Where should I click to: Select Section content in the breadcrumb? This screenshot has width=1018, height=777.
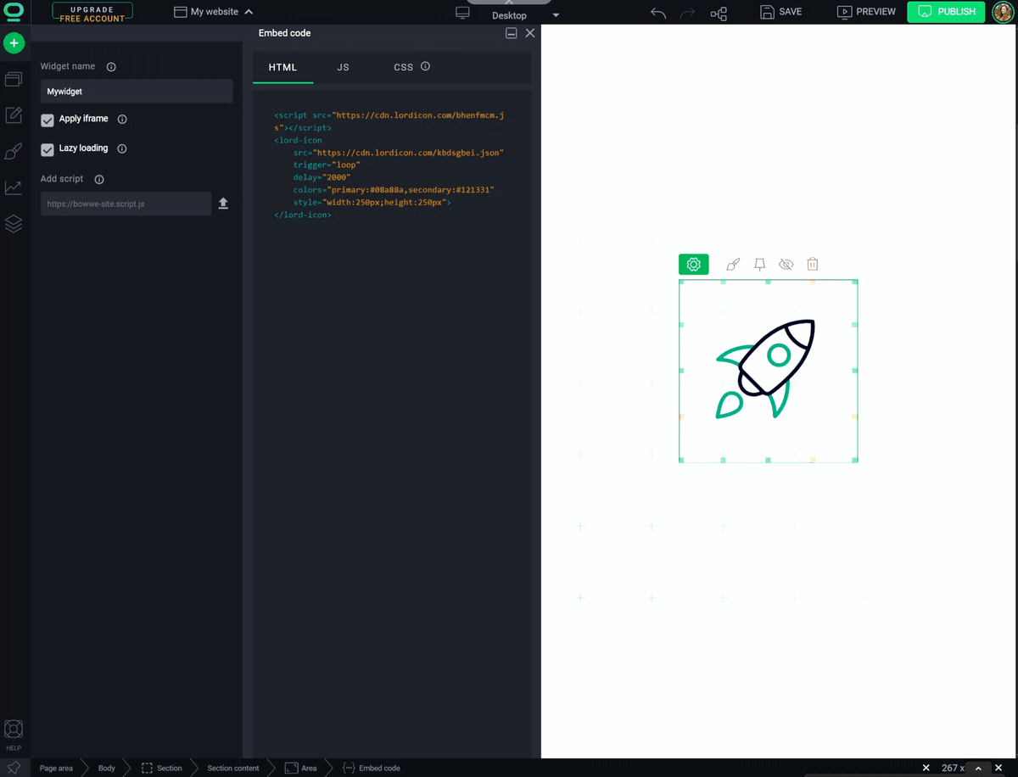coord(233,769)
